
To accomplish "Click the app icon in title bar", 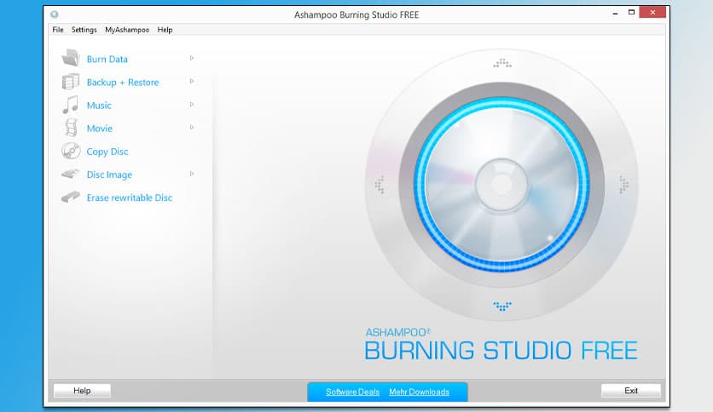I will tap(55, 14).
